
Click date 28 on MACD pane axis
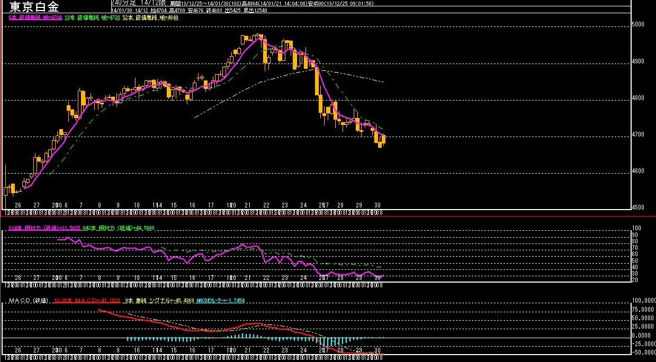[340, 350]
